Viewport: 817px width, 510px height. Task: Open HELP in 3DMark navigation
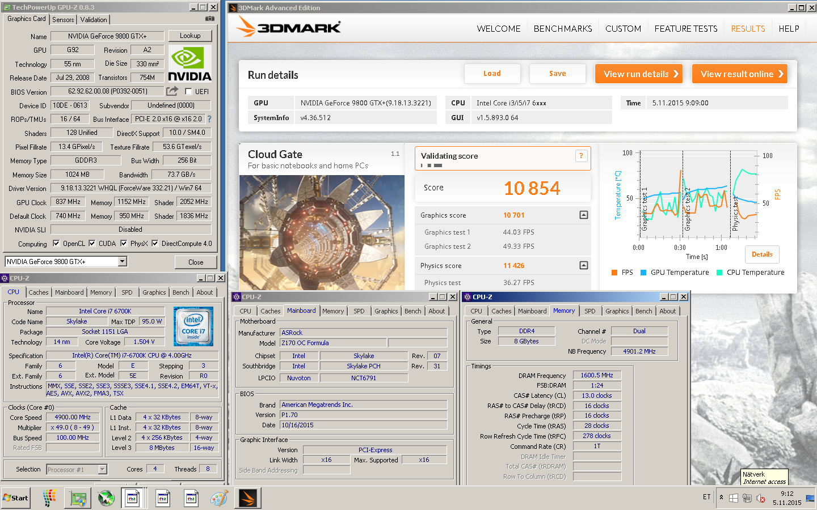[789, 28]
